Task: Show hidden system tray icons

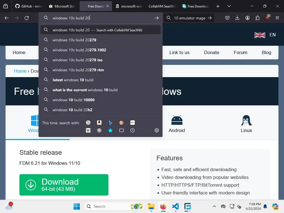Action: (x=214, y=206)
